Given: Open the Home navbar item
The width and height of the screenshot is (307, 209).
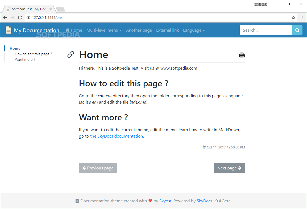Looking at the screenshot, I should tap(74, 30).
